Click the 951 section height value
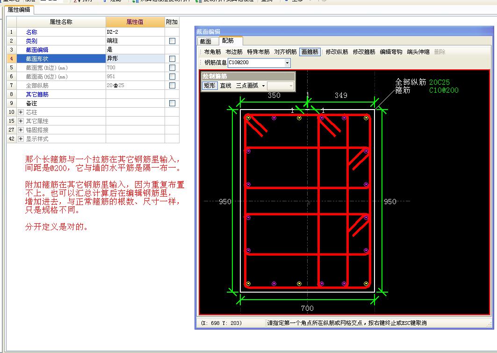This screenshot has width=497, height=353. click(x=135, y=76)
